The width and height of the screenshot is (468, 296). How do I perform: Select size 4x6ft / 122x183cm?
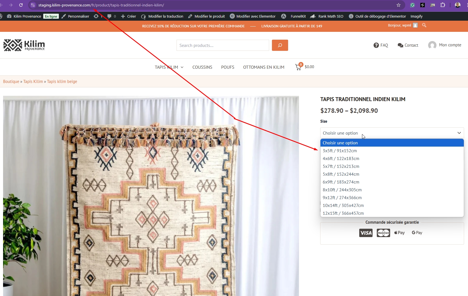point(392,158)
